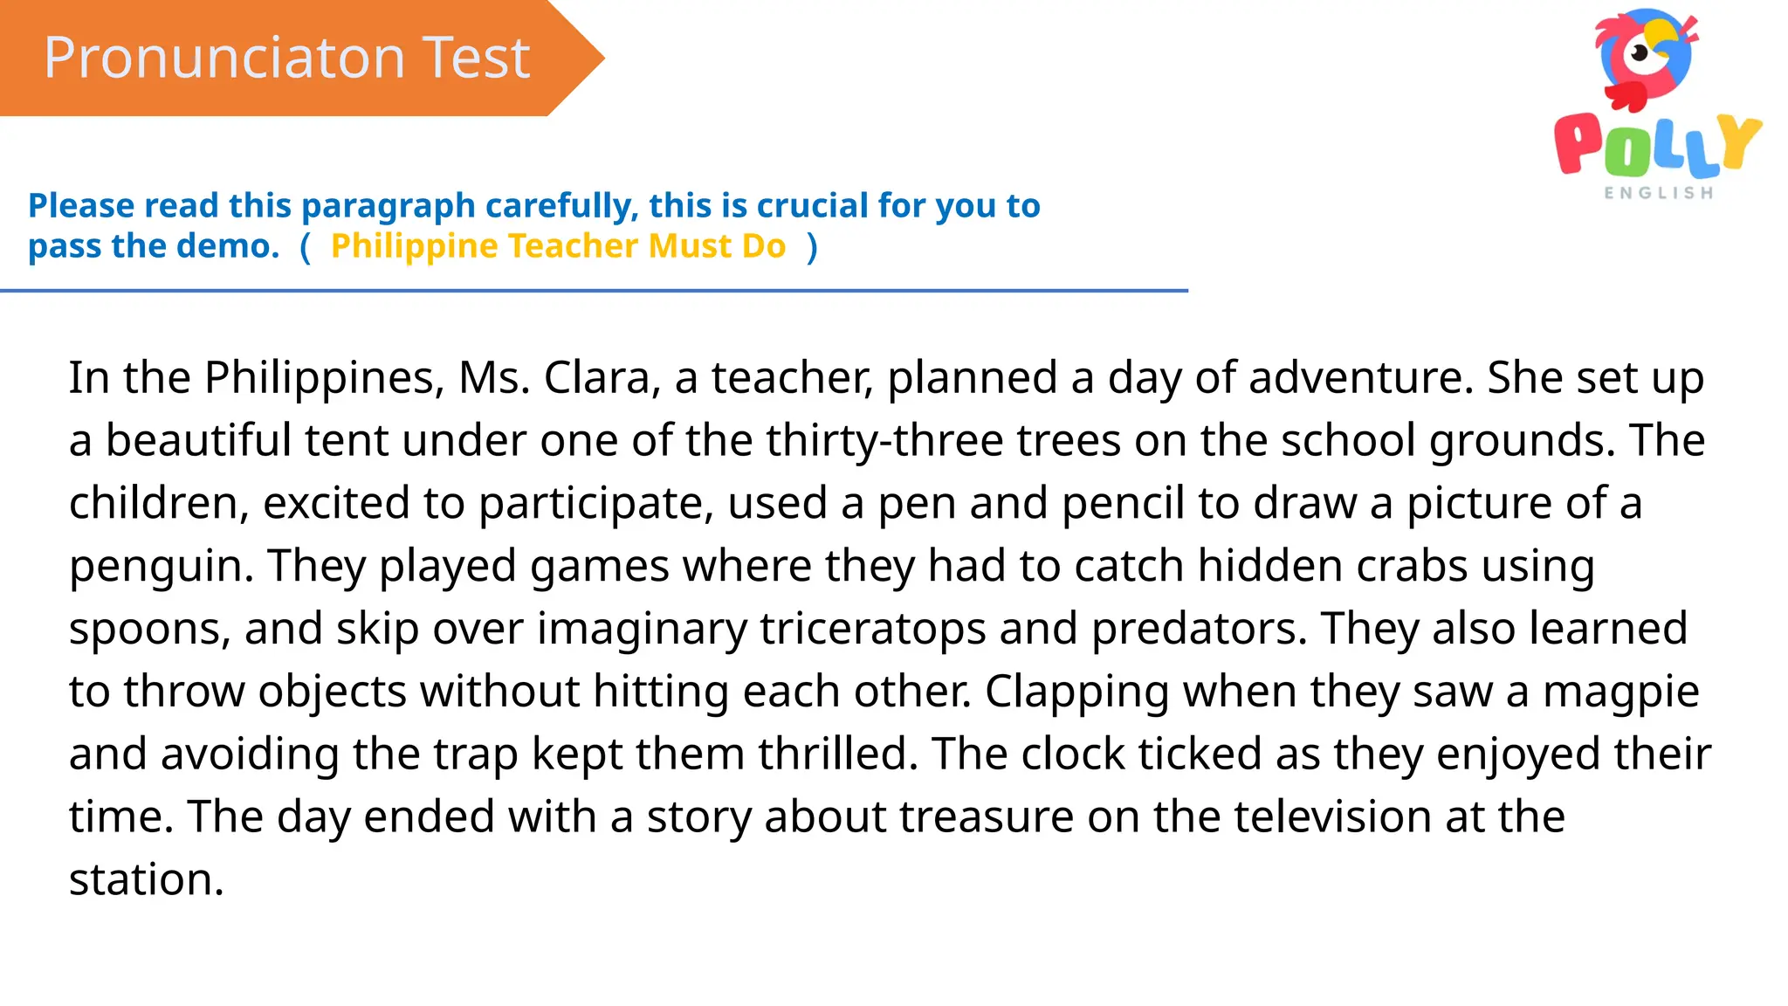The height and width of the screenshot is (1006, 1788).
Task: Click the word 'Clapping' in the paragraph
Action: point(1077,692)
